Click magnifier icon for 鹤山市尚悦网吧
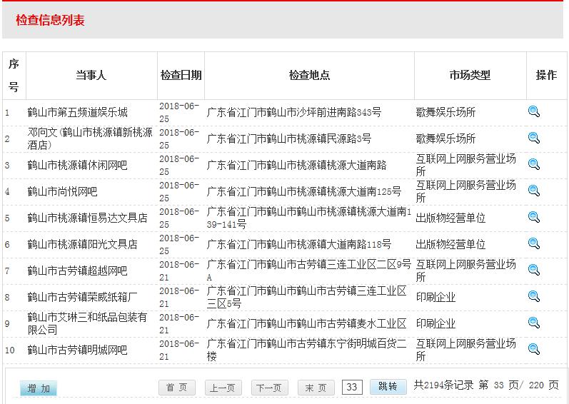Viewport: 569px width, 404px height. tap(534, 191)
